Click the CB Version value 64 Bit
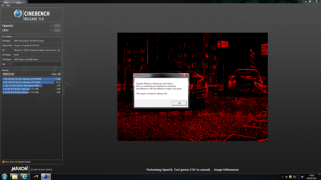The width and height of the screenshot is (321, 180). (37, 55)
